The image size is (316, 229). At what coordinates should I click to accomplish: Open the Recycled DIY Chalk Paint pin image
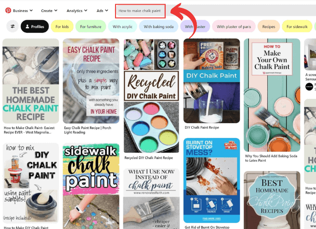point(151,96)
